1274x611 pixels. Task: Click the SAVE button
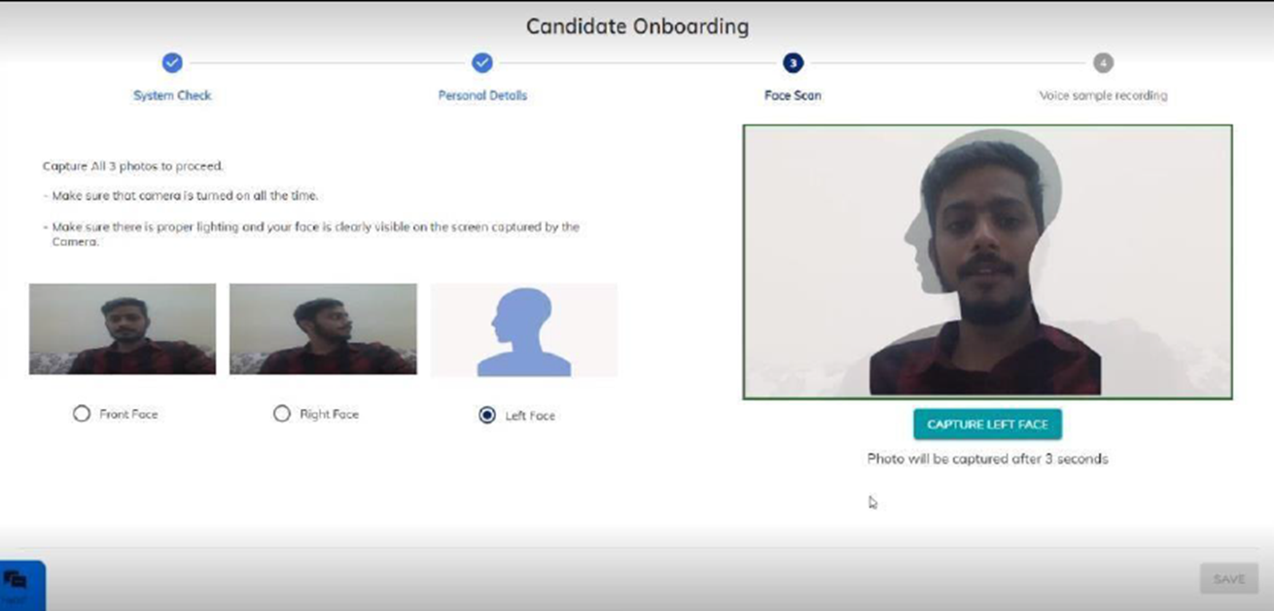pyautogui.click(x=1229, y=579)
